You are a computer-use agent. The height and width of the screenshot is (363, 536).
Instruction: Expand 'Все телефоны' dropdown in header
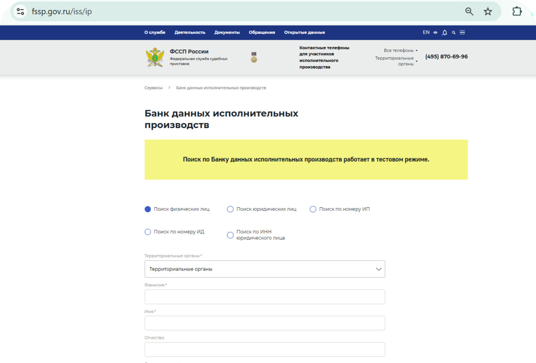400,51
